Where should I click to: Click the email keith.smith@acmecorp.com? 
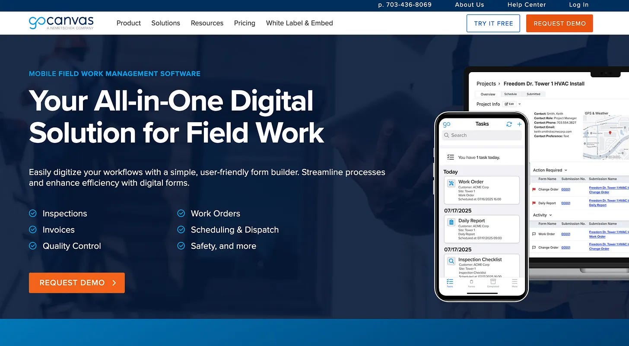[553, 132]
